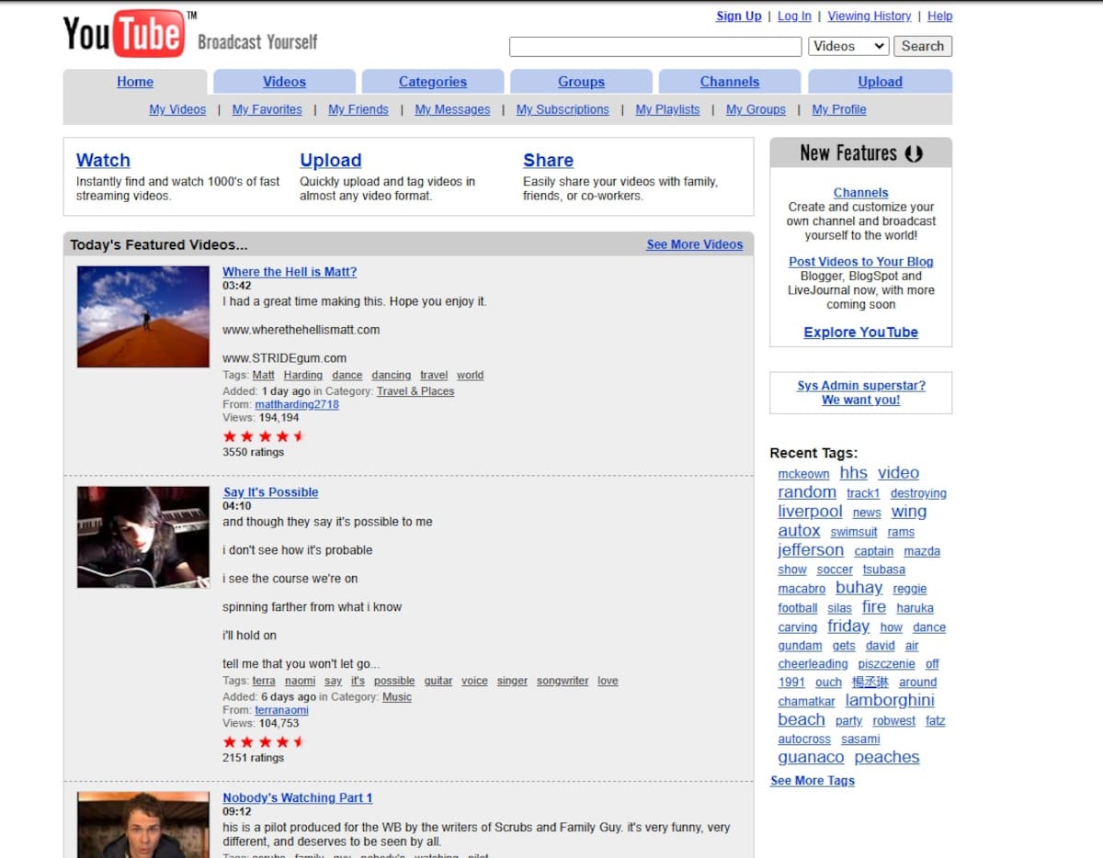Click the YouTube logo
1103x858 pixels.
pos(125,34)
